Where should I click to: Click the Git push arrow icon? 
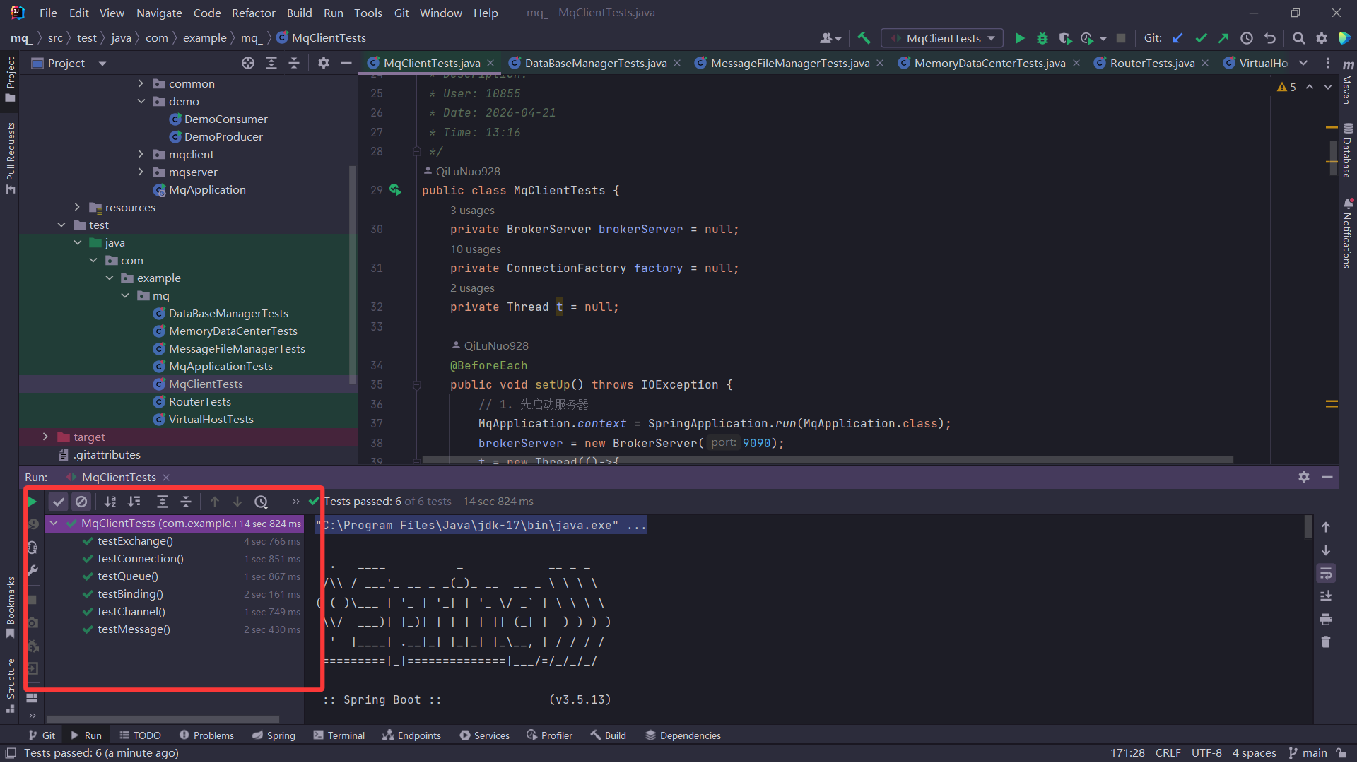pos(1223,38)
